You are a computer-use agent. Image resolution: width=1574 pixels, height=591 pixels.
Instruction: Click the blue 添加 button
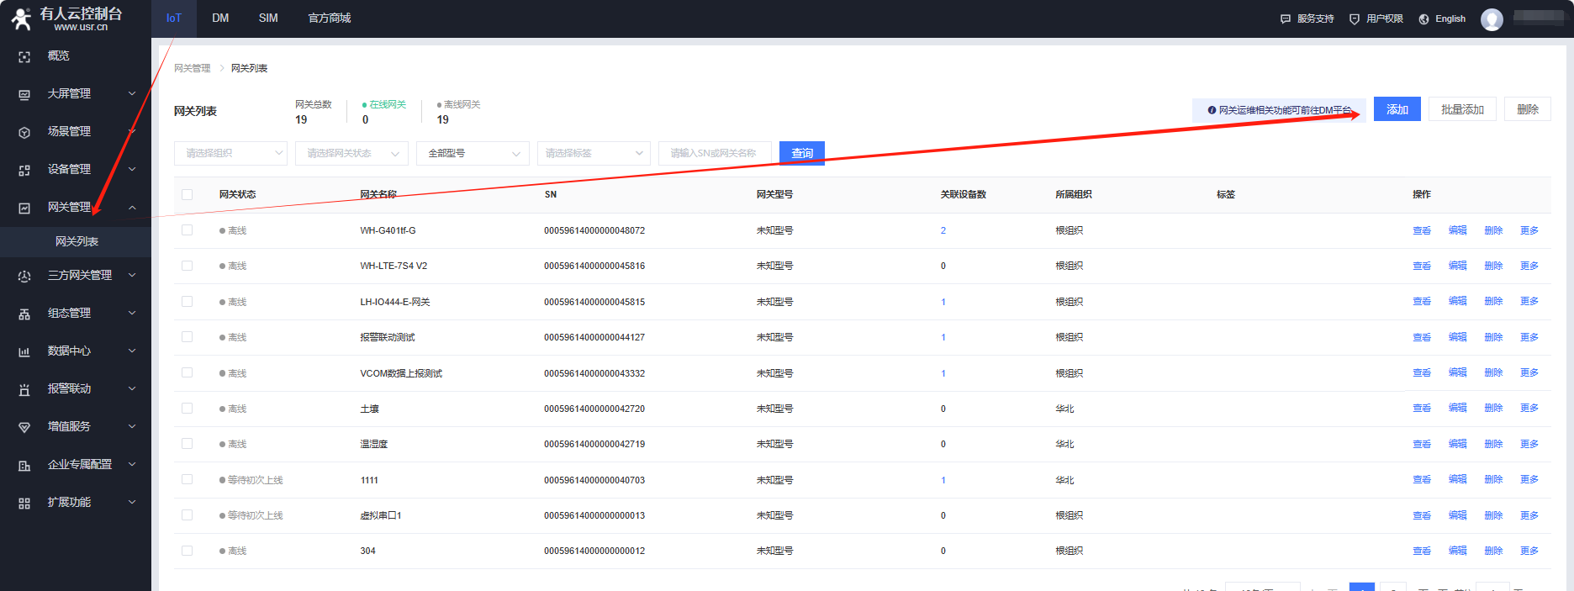click(1397, 109)
